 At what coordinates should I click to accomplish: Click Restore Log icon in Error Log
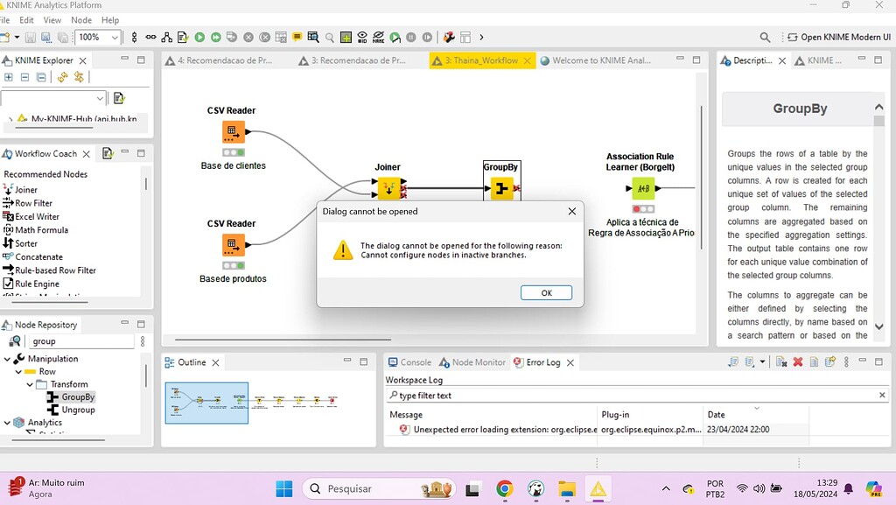pos(829,361)
